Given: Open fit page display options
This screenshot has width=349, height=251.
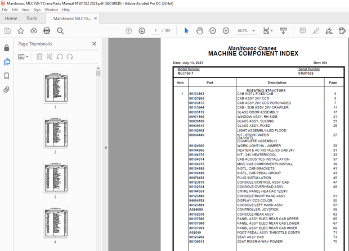Looking at the screenshot, I should (x=267, y=31).
